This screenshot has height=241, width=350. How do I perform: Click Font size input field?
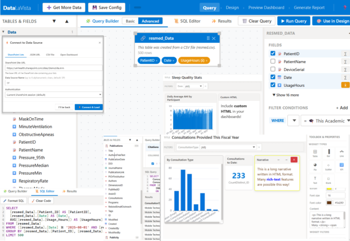point(335,195)
